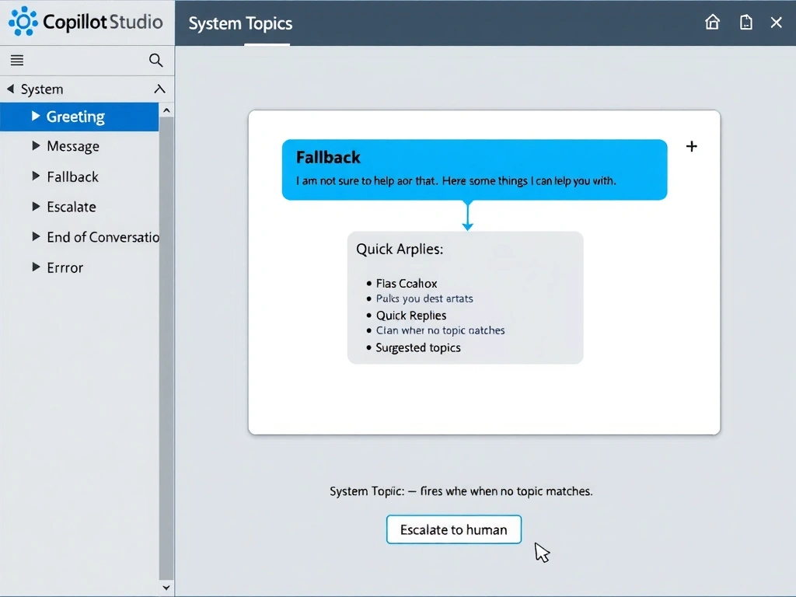Add a node with the plus icon
Image resolution: width=796 pixels, height=597 pixels.
pyautogui.click(x=691, y=146)
